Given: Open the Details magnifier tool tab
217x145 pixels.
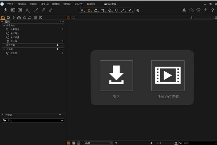Looking at the screenshot, I should tap(30, 17).
